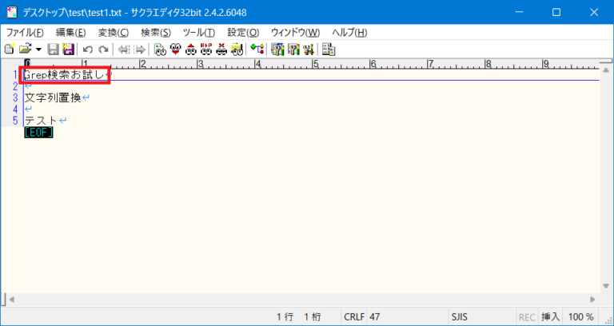Toggle the 挿入 insert mode indicator in status bar
This screenshot has height=326, width=614.
[x=551, y=316]
